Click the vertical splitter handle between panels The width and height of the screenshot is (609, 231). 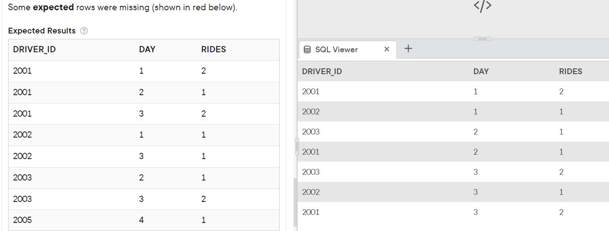(x=296, y=147)
